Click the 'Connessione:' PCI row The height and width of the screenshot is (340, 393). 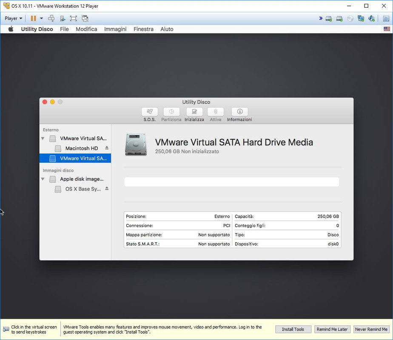pos(178,226)
